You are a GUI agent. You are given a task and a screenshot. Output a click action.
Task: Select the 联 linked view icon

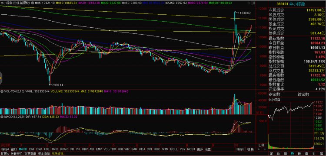[x=299, y=154]
